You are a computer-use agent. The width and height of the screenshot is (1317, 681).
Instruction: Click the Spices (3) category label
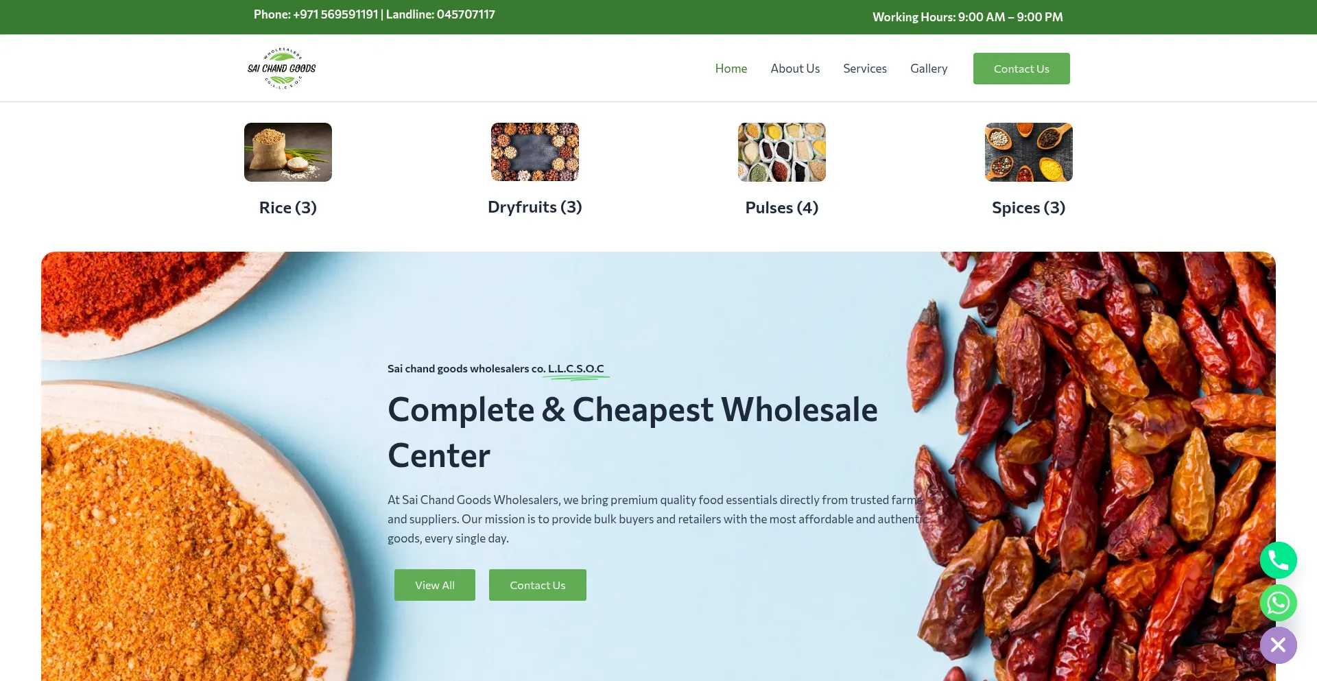[x=1029, y=208]
